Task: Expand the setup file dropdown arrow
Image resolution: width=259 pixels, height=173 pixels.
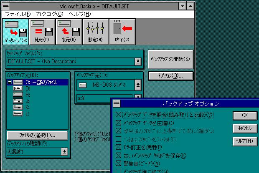Action: [x=138, y=61]
